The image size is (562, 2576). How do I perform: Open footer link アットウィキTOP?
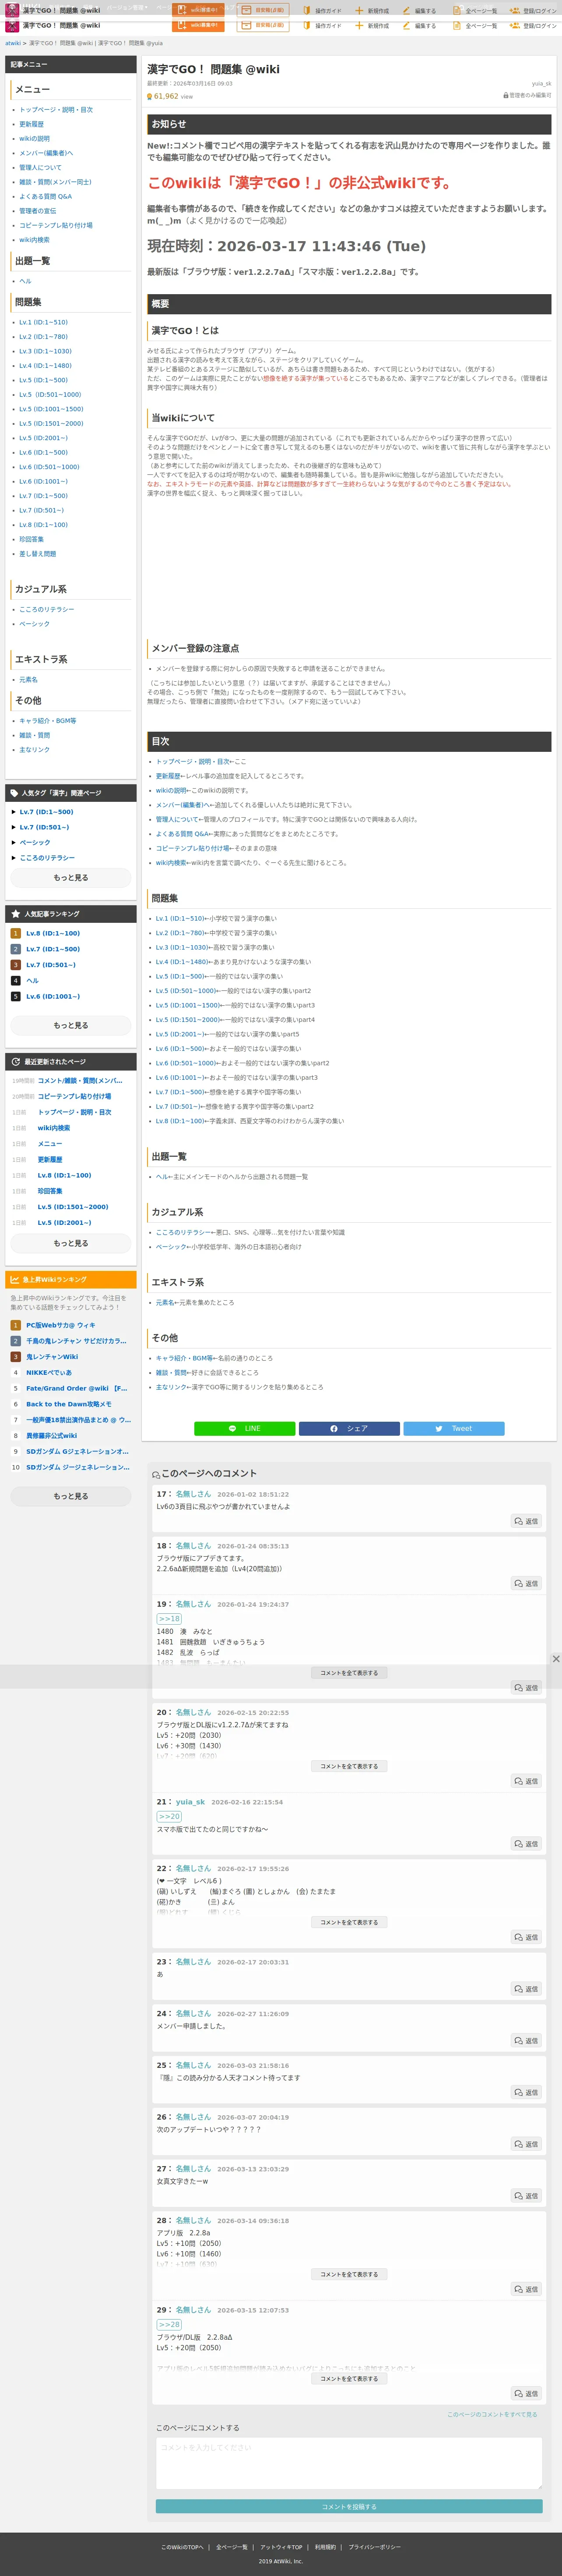[281, 2547]
